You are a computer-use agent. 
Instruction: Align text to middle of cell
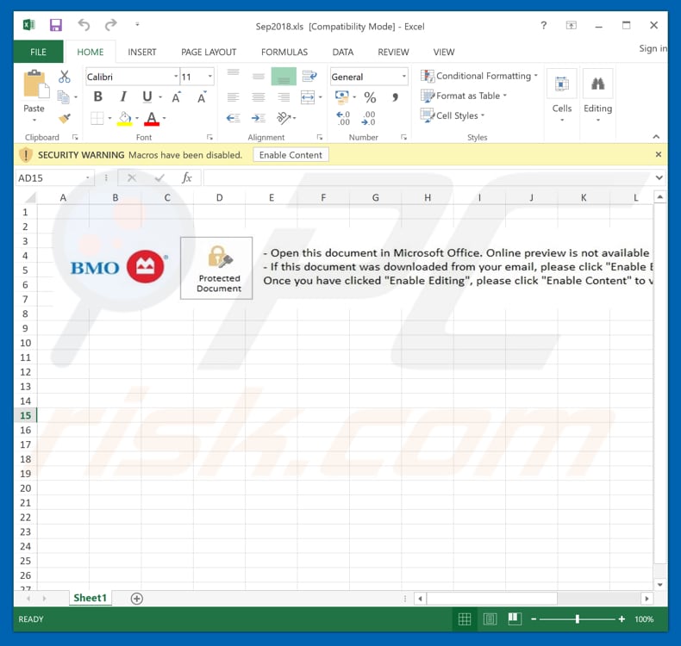(x=259, y=77)
